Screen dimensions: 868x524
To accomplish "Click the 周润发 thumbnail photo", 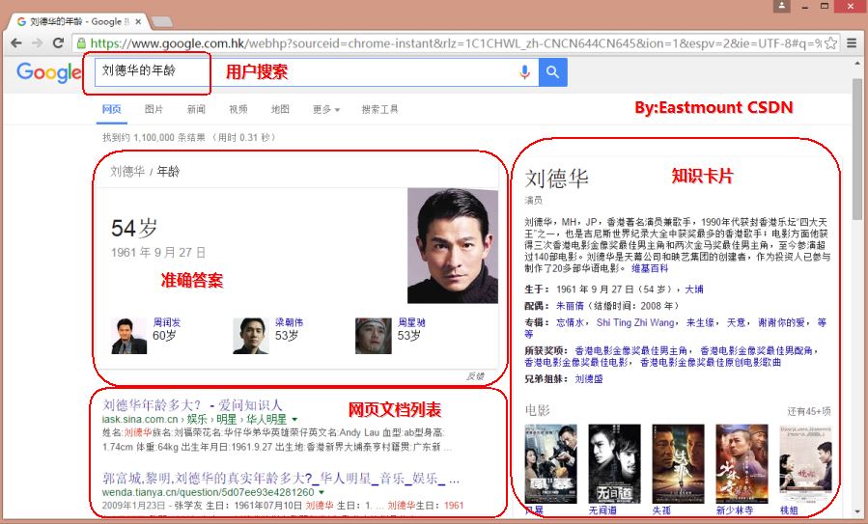I will [x=129, y=336].
